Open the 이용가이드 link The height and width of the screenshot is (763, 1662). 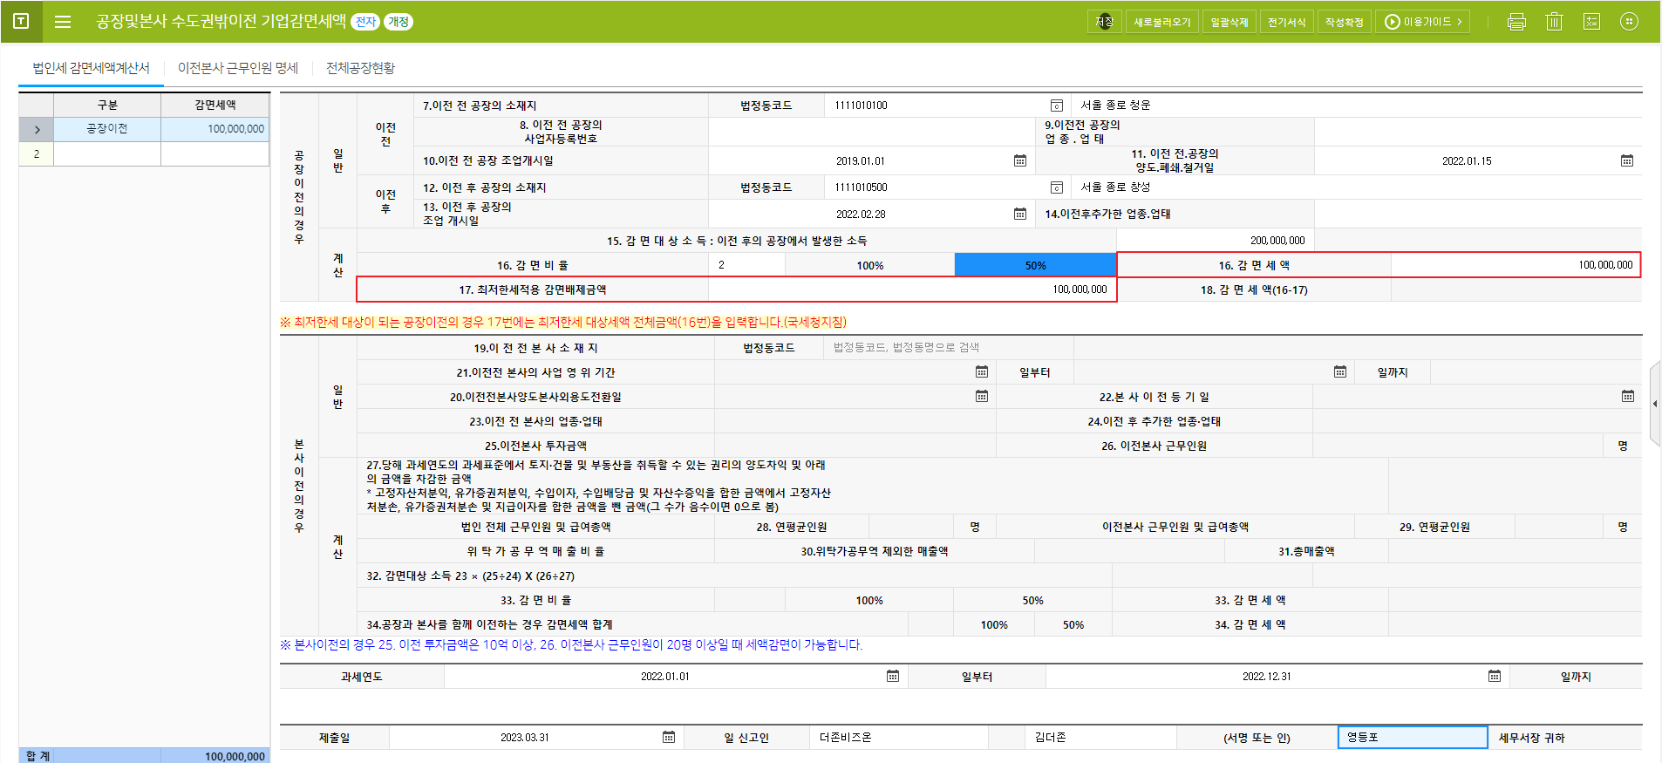[x=1423, y=22]
